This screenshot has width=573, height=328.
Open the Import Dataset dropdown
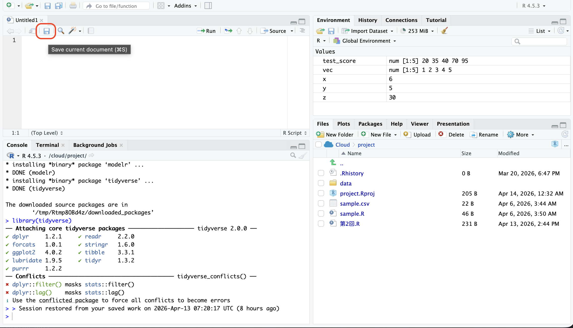point(369,31)
